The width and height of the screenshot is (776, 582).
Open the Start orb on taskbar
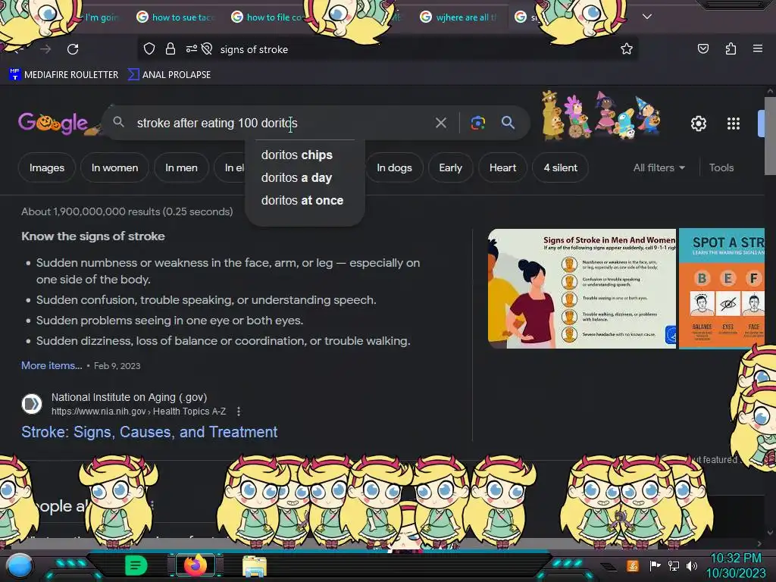[x=20, y=565]
